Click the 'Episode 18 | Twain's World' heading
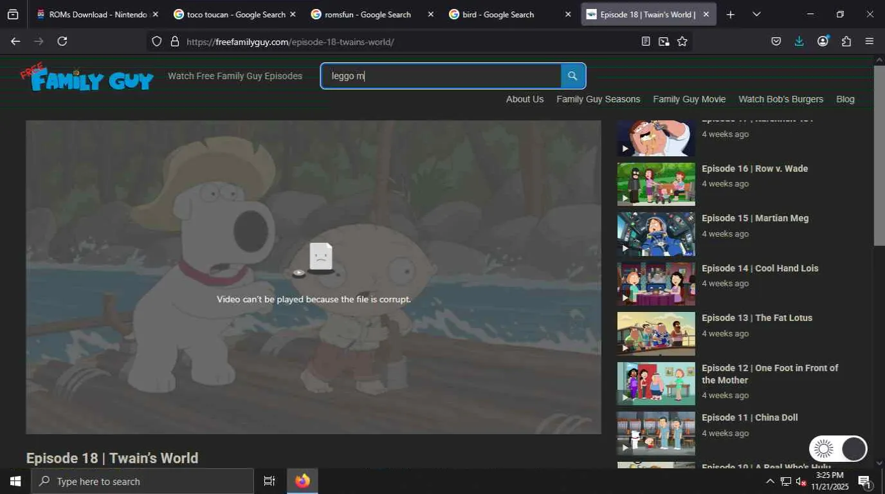The image size is (885, 494). point(112,458)
